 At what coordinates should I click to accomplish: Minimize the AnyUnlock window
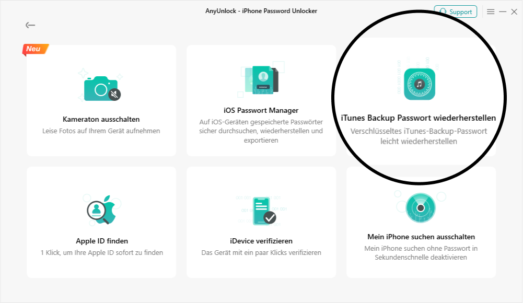pyautogui.click(x=502, y=11)
